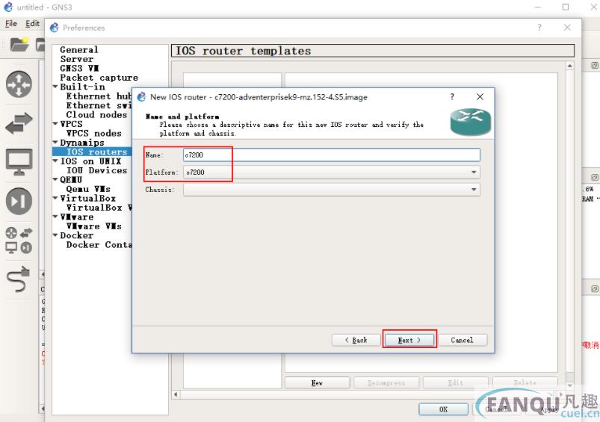Browse end devices monitor icon
The width and height of the screenshot is (600, 422).
[x=19, y=162]
